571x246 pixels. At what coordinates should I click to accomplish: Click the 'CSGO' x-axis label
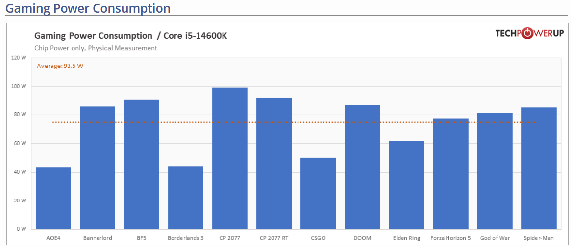318,238
